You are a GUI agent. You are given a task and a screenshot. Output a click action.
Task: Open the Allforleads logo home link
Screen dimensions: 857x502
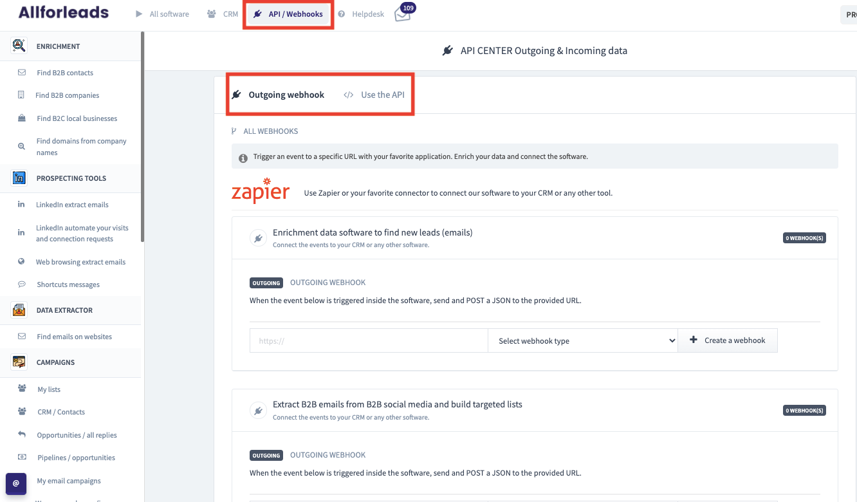63,12
